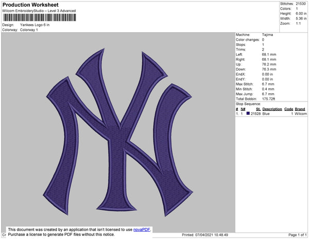Select 'Trims:' label

[x=241, y=49]
